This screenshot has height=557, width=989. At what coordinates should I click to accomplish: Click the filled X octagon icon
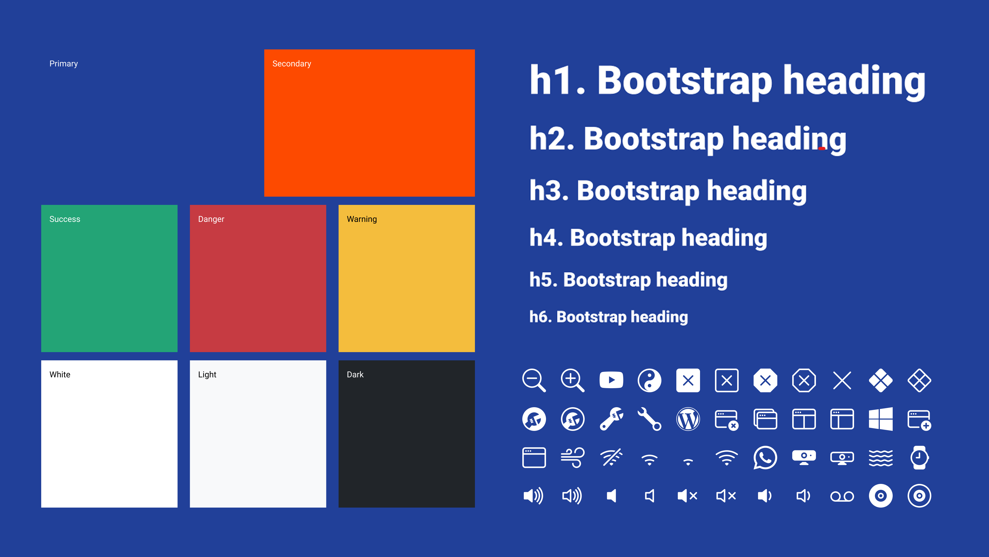(765, 380)
